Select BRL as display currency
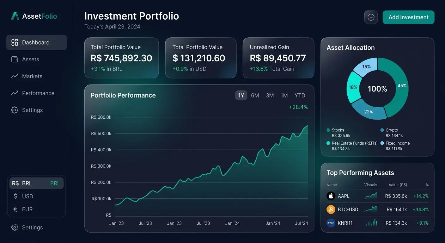 [x=36, y=183]
